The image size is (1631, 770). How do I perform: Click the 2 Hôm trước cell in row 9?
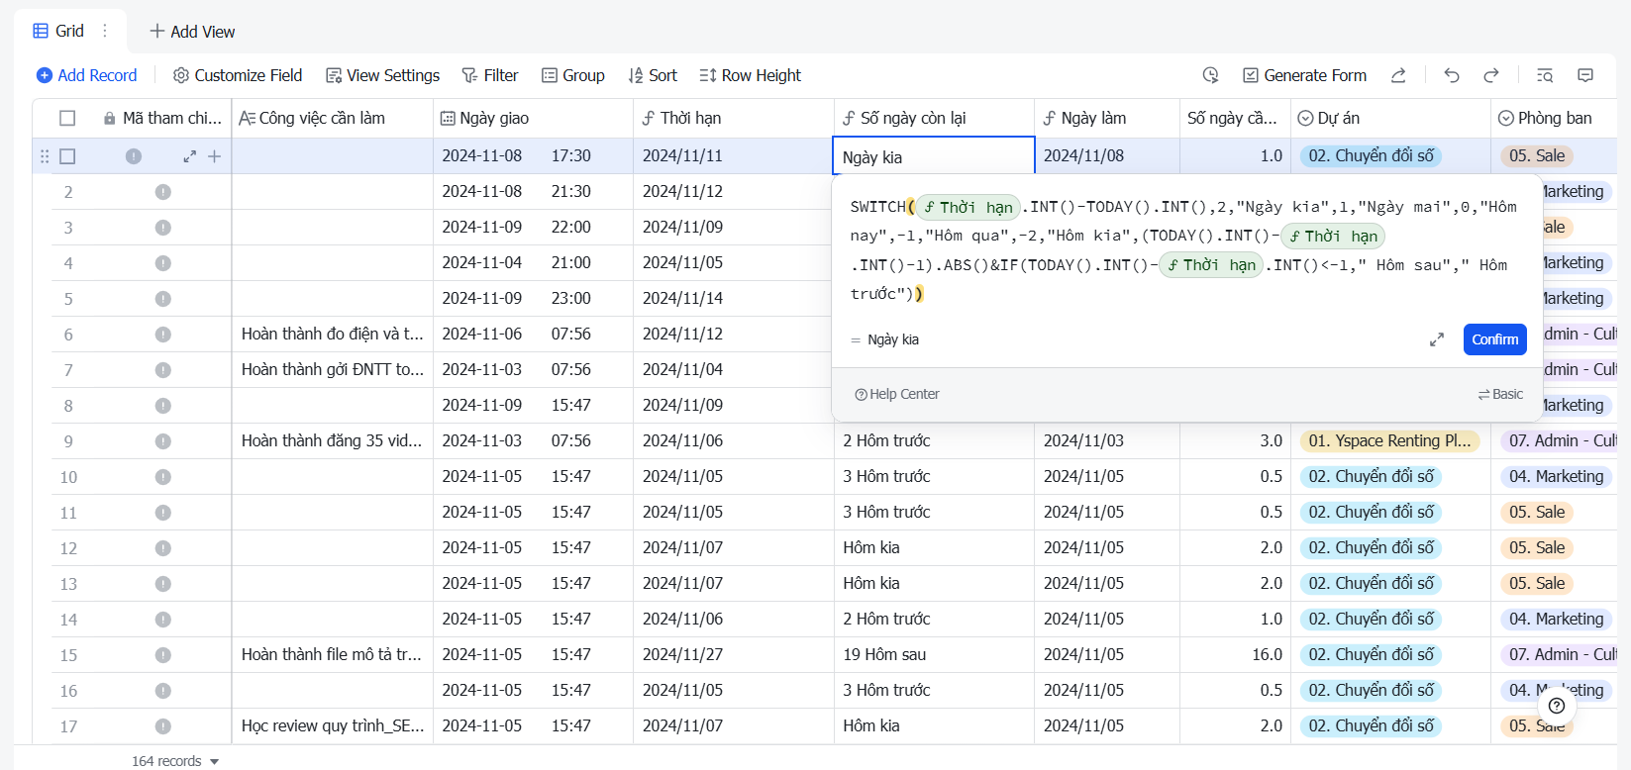(934, 440)
